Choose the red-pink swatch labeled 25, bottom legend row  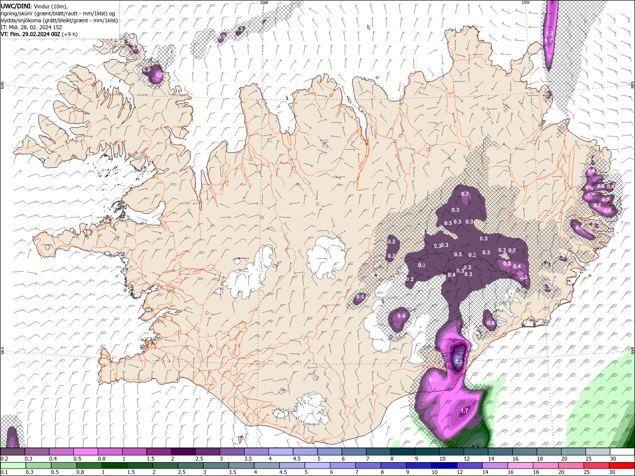coord(596,466)
